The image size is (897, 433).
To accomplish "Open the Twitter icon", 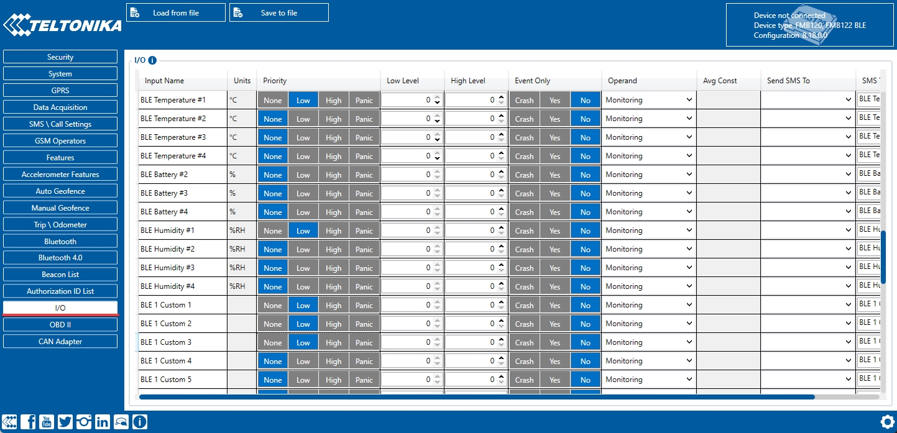I will click(x=65, y=422).
